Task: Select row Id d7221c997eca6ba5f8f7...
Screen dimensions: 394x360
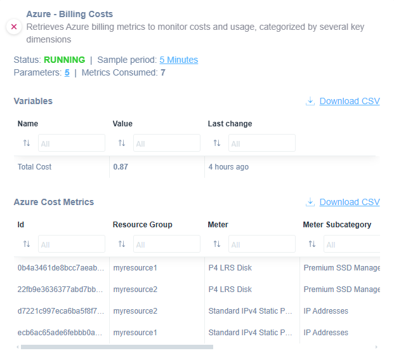Action: pos(60,311)
